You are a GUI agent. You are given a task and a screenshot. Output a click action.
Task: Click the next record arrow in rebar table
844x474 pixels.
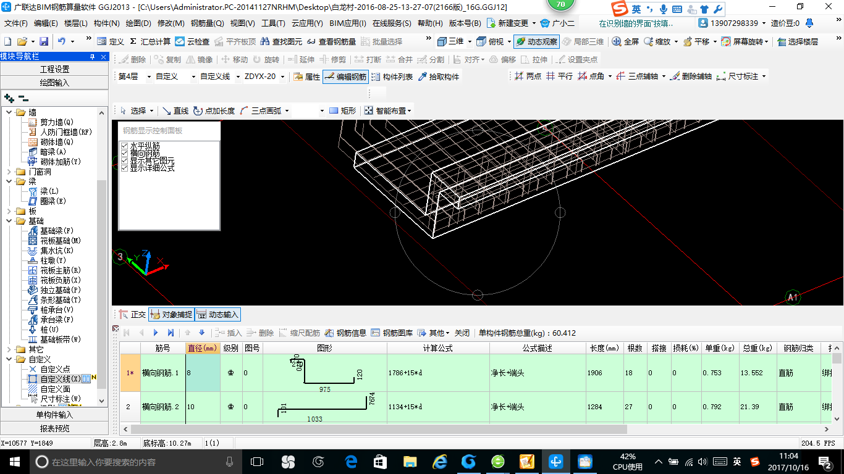tap(156, 333)
